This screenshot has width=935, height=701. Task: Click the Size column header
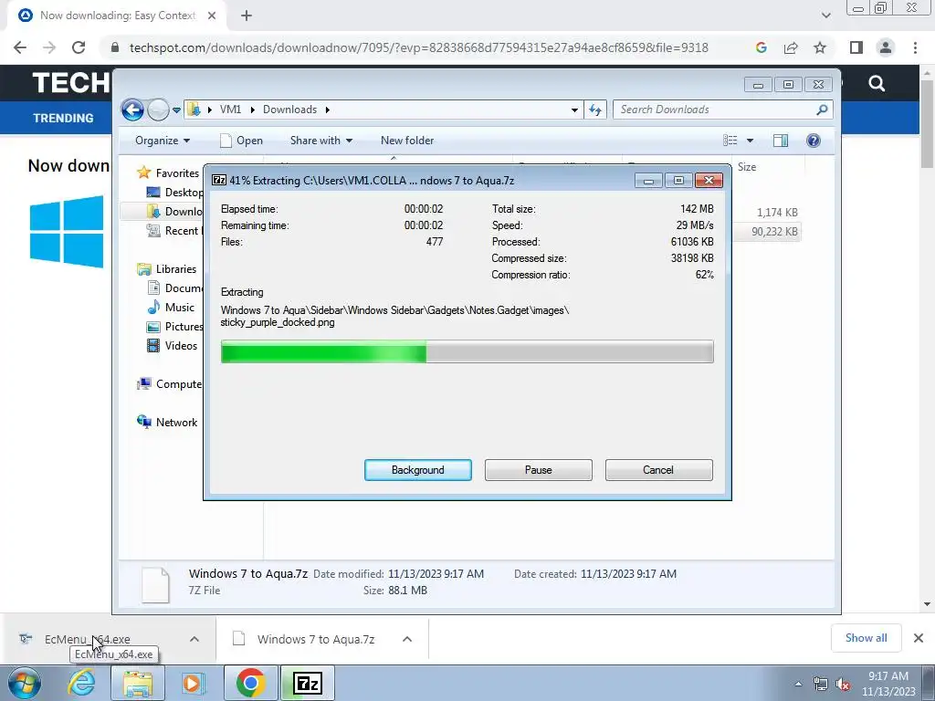tap(747, 167)
